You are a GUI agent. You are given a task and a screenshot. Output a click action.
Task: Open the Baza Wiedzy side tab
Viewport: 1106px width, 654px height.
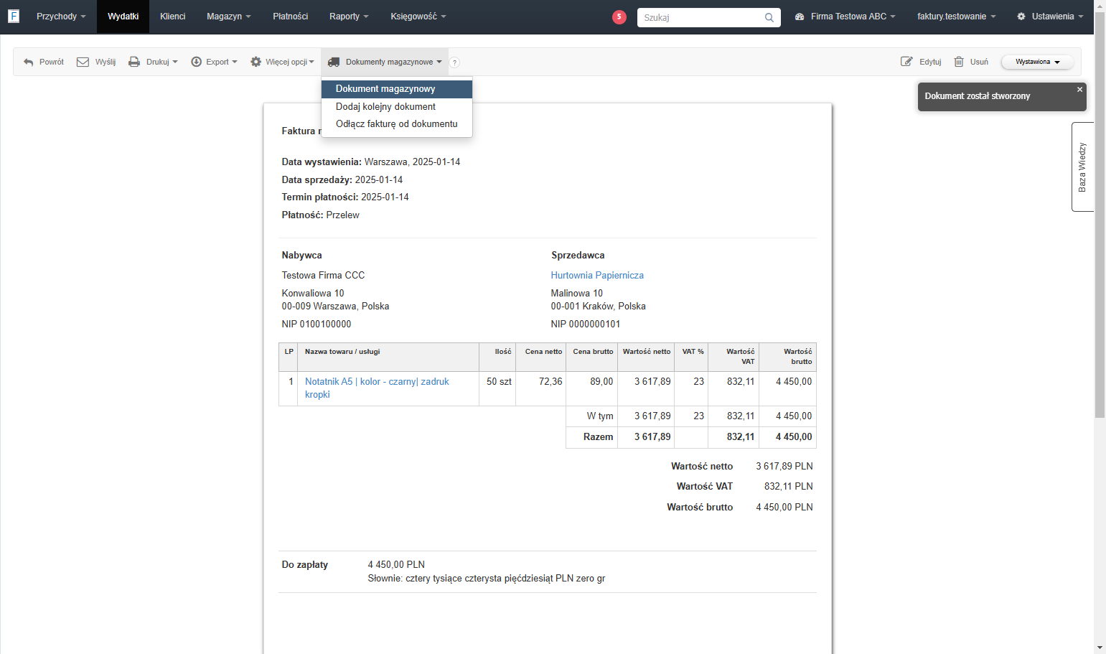[1082, 167]
